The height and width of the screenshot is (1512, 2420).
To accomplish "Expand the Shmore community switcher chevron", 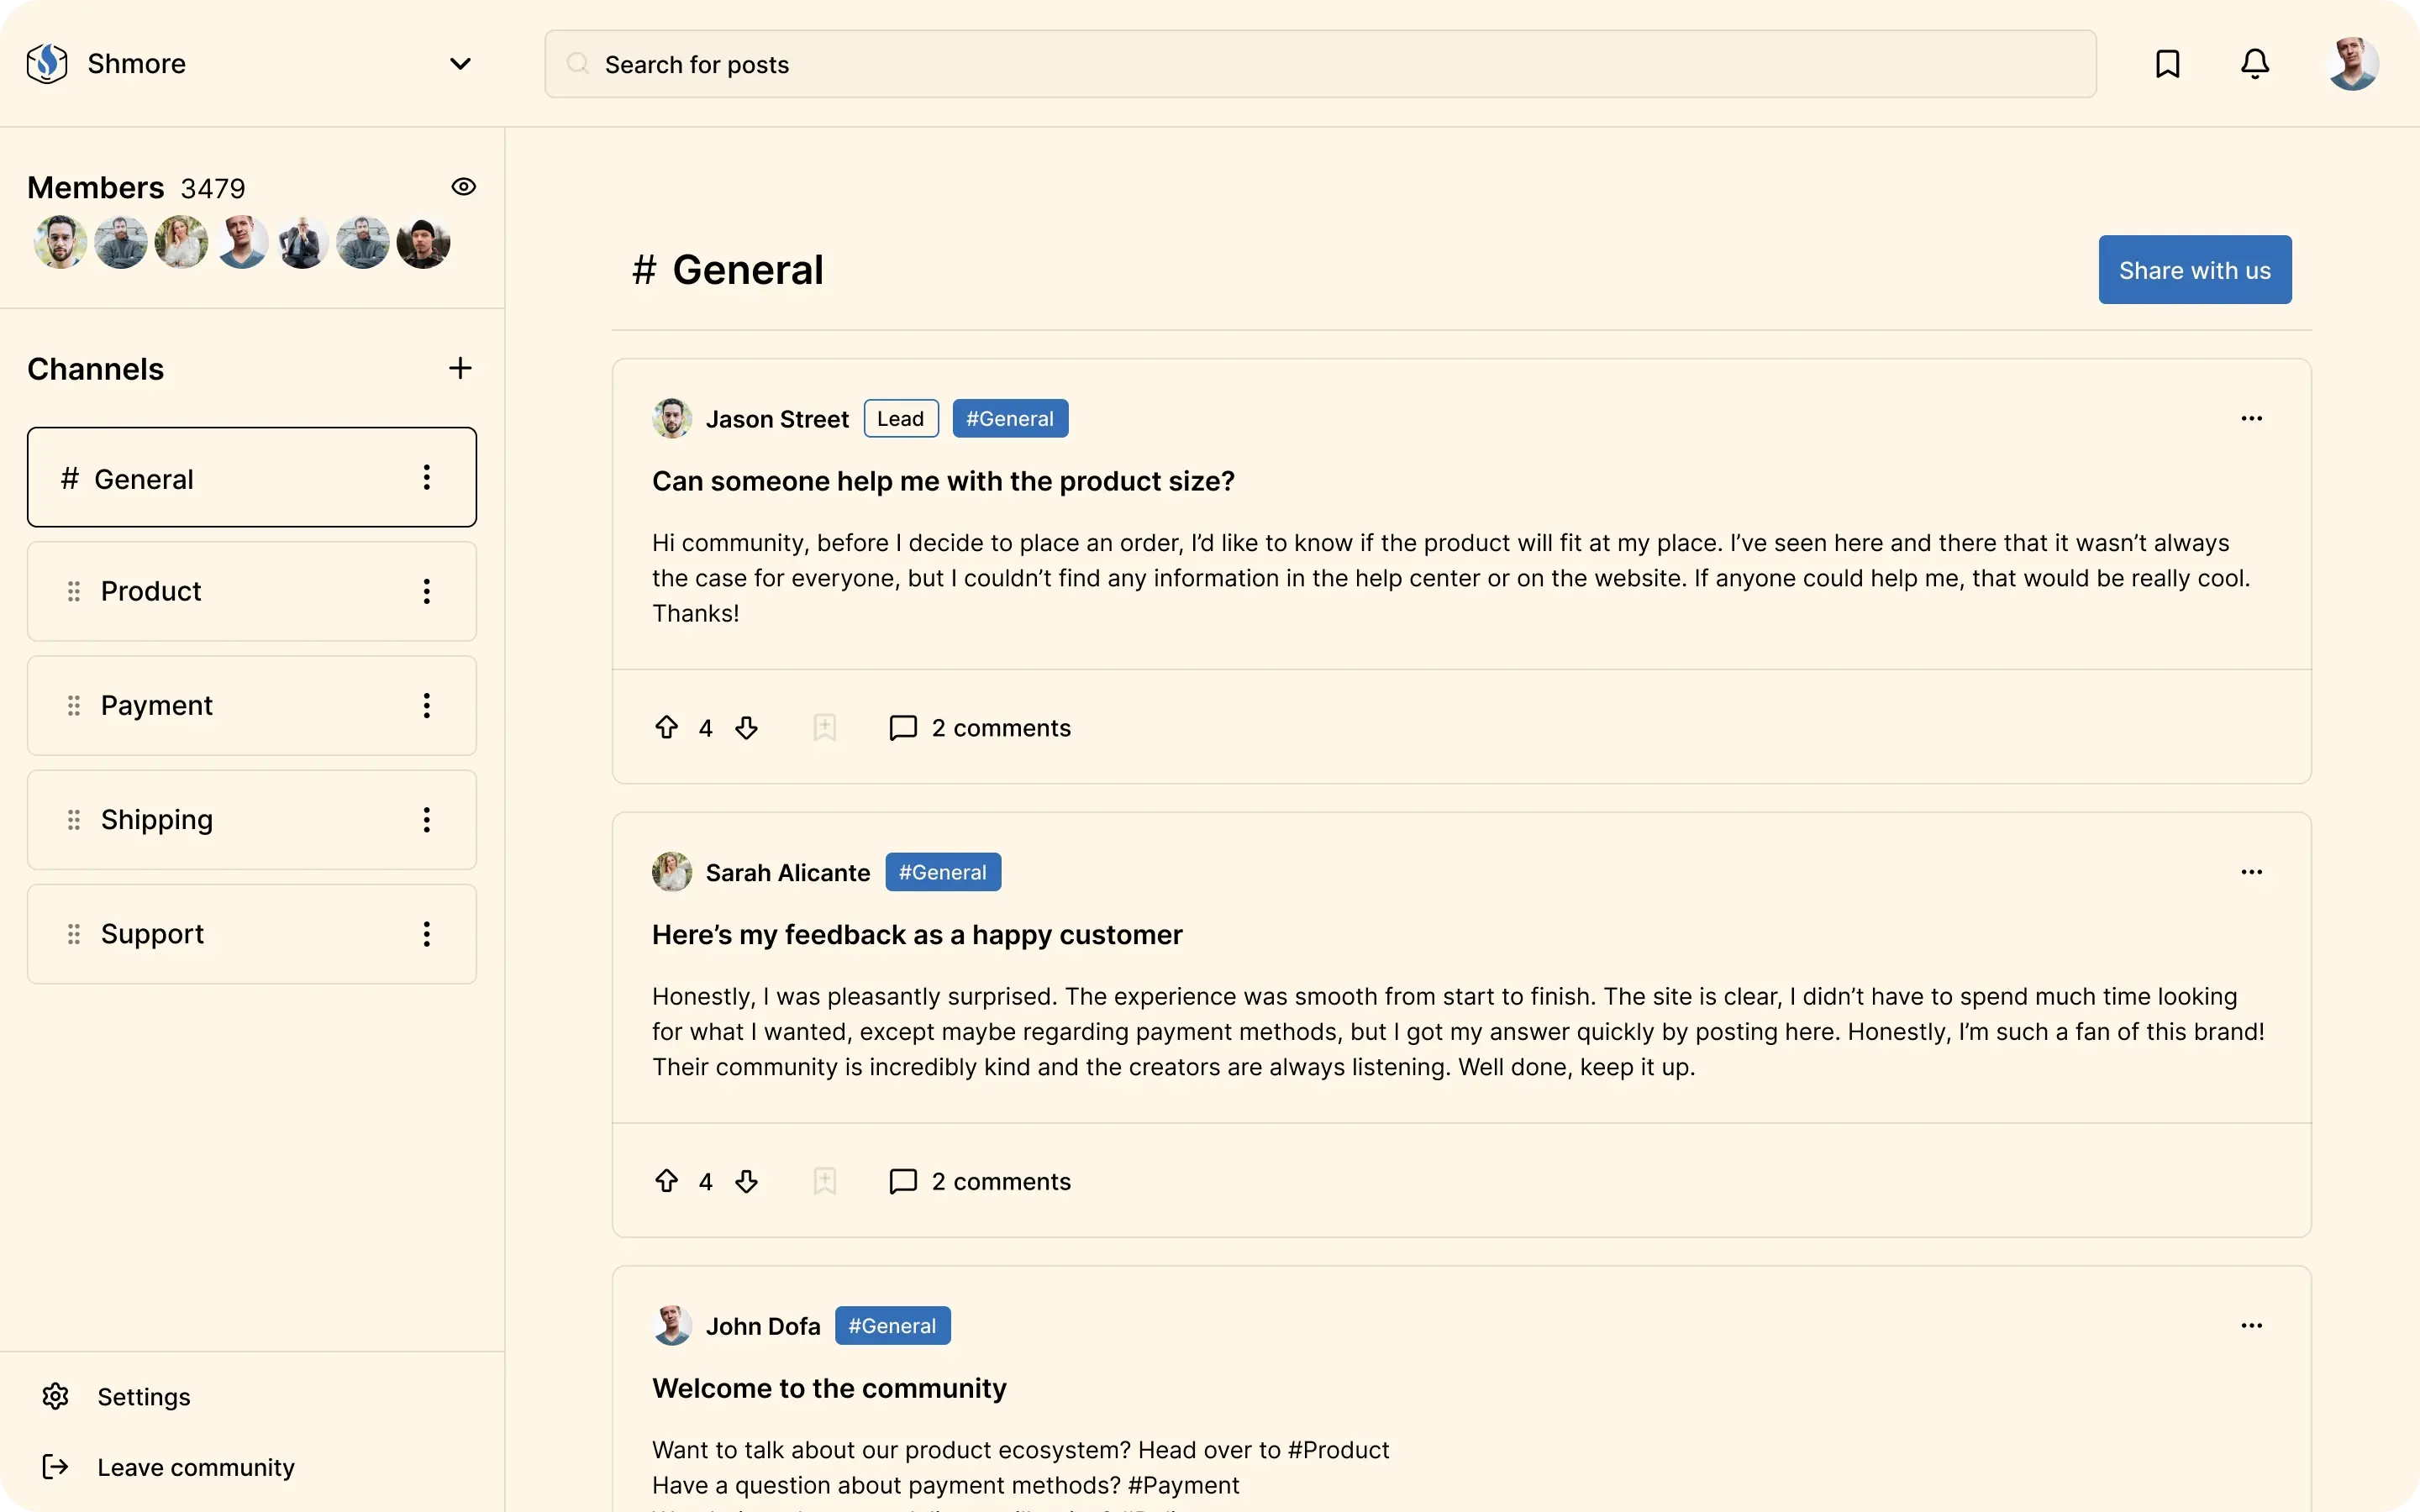I will 460,63.
